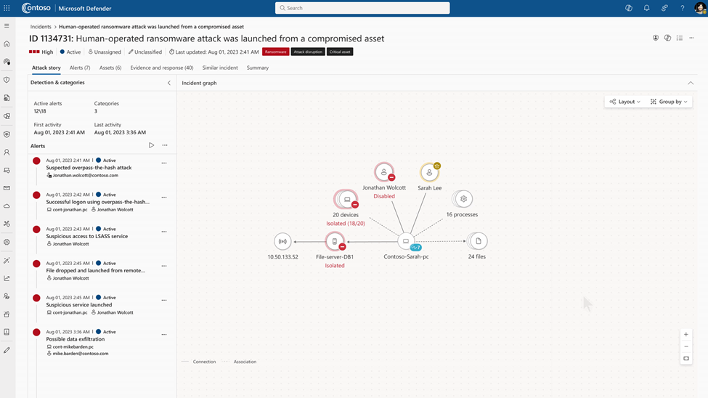Click the Jonathan Wolcott user node
Screen dimensions: 708x398
[x=384, y=172]
